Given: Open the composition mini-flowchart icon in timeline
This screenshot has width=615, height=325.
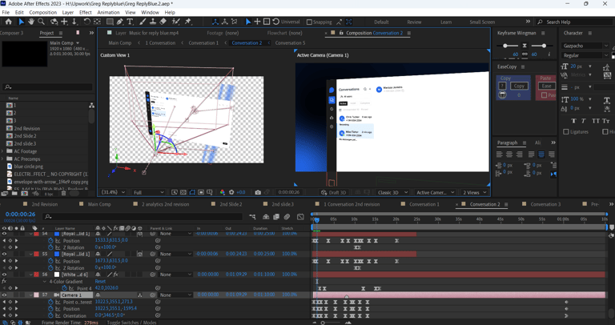Looking at the screenshot, I should [252, 216].
